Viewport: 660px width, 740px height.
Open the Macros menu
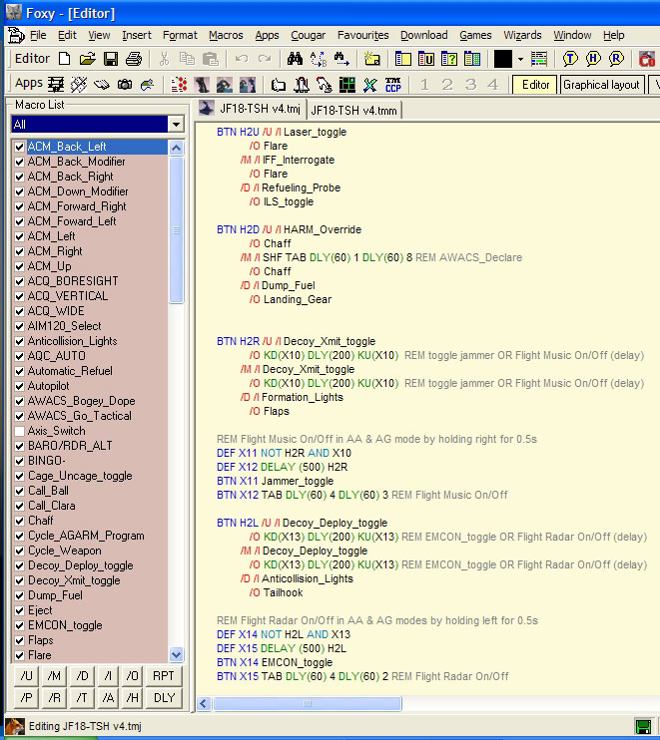226,35
